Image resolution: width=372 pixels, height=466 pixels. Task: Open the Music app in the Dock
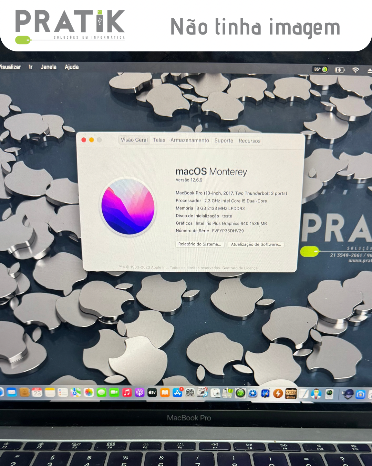[x=127, y=392]
